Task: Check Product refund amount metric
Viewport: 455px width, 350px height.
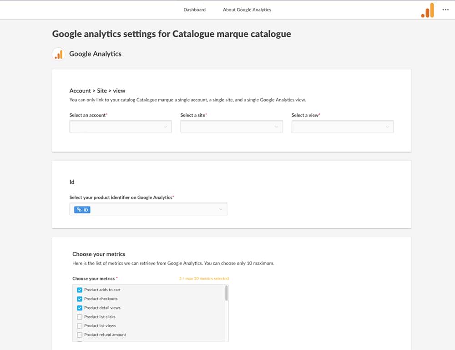Action: click(x=80, y=335)
